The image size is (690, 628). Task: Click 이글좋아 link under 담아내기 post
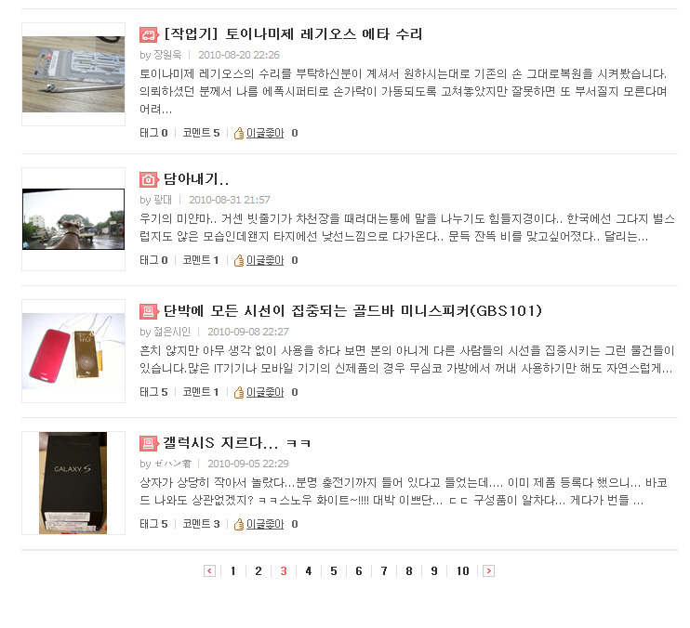click(265, 261)
